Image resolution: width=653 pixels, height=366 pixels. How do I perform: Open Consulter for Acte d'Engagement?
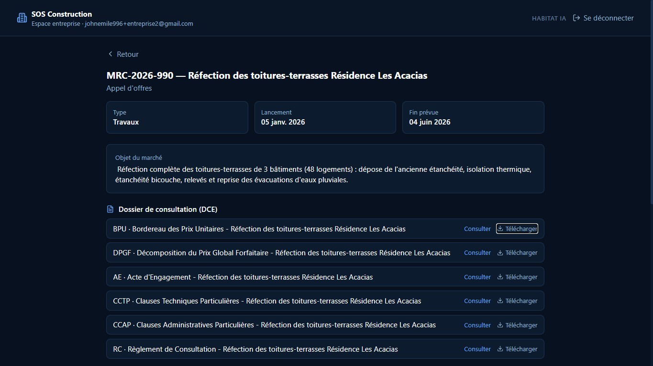tap(477, 277)
